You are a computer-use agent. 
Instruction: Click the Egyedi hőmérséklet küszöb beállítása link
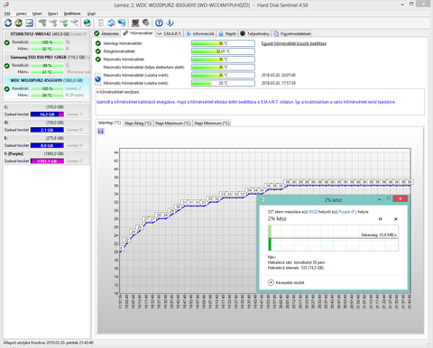294,43
